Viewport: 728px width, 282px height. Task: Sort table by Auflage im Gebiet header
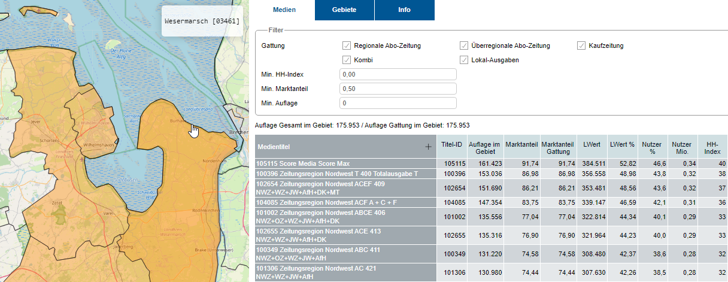[484, 148]
